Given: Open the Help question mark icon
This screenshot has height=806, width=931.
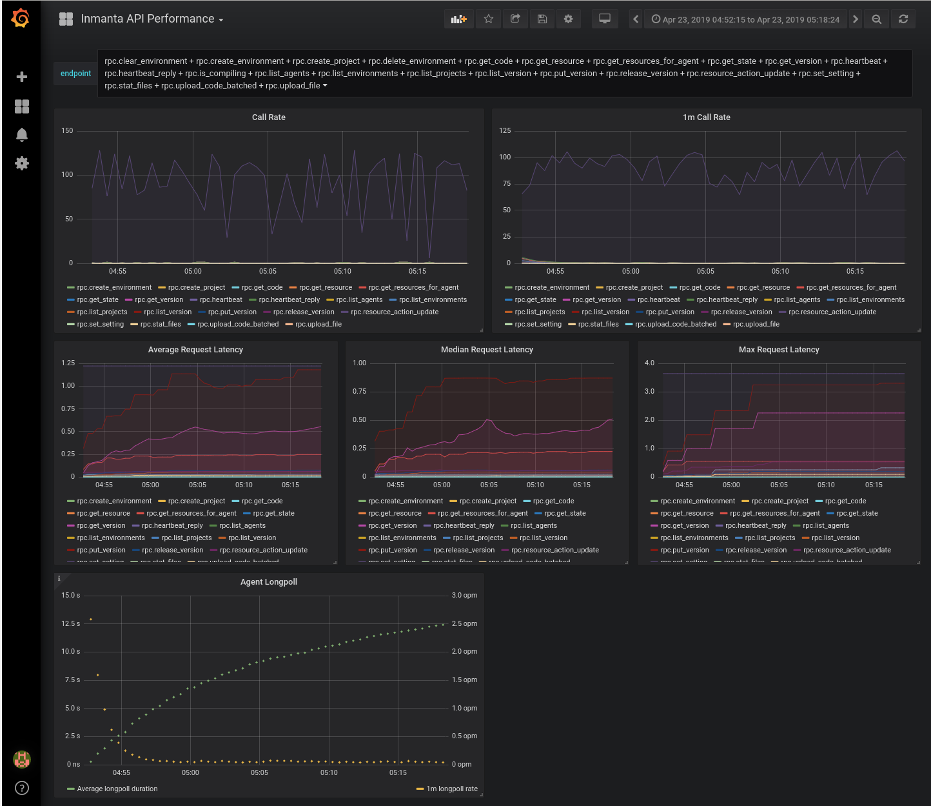Looking at the screenshot, I should click(22, 788).
